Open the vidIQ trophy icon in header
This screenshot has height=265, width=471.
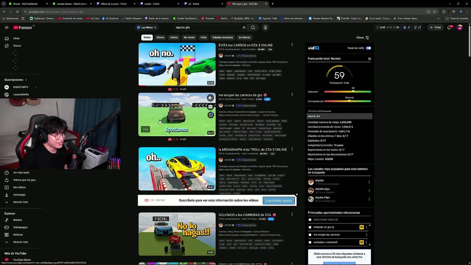pos(415,27)
